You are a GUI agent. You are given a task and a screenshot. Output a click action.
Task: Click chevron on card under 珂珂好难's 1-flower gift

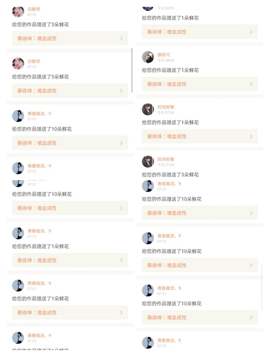click(x=251, y=136)
